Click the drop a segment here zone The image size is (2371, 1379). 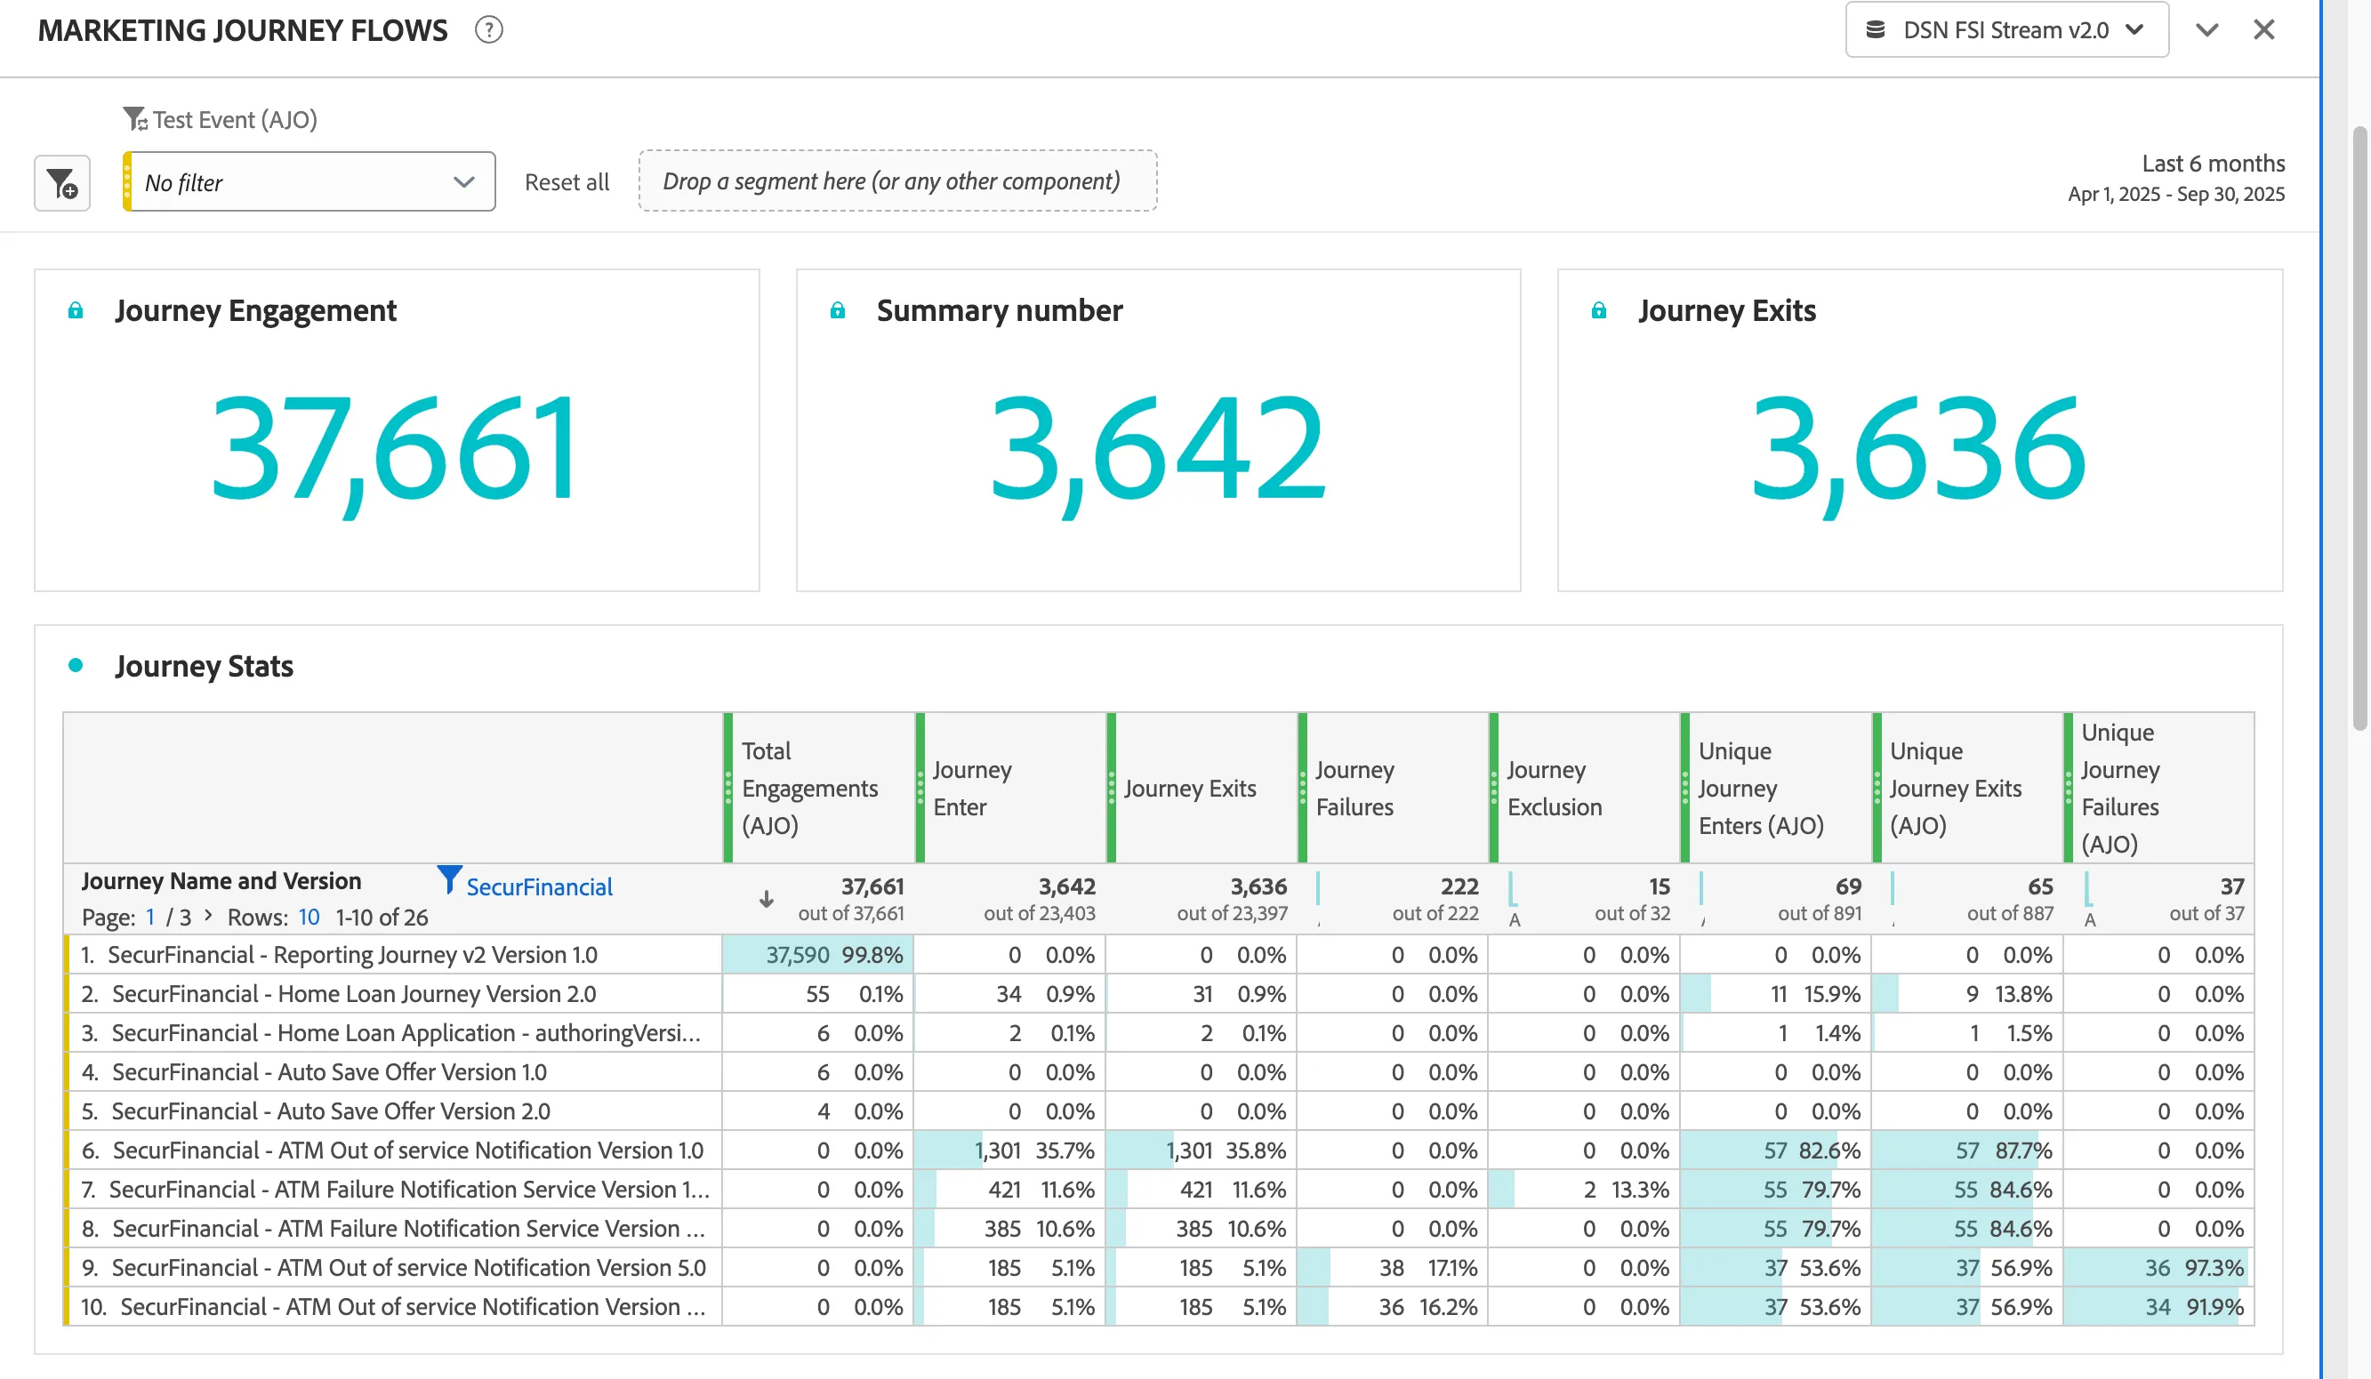[897, 180]
